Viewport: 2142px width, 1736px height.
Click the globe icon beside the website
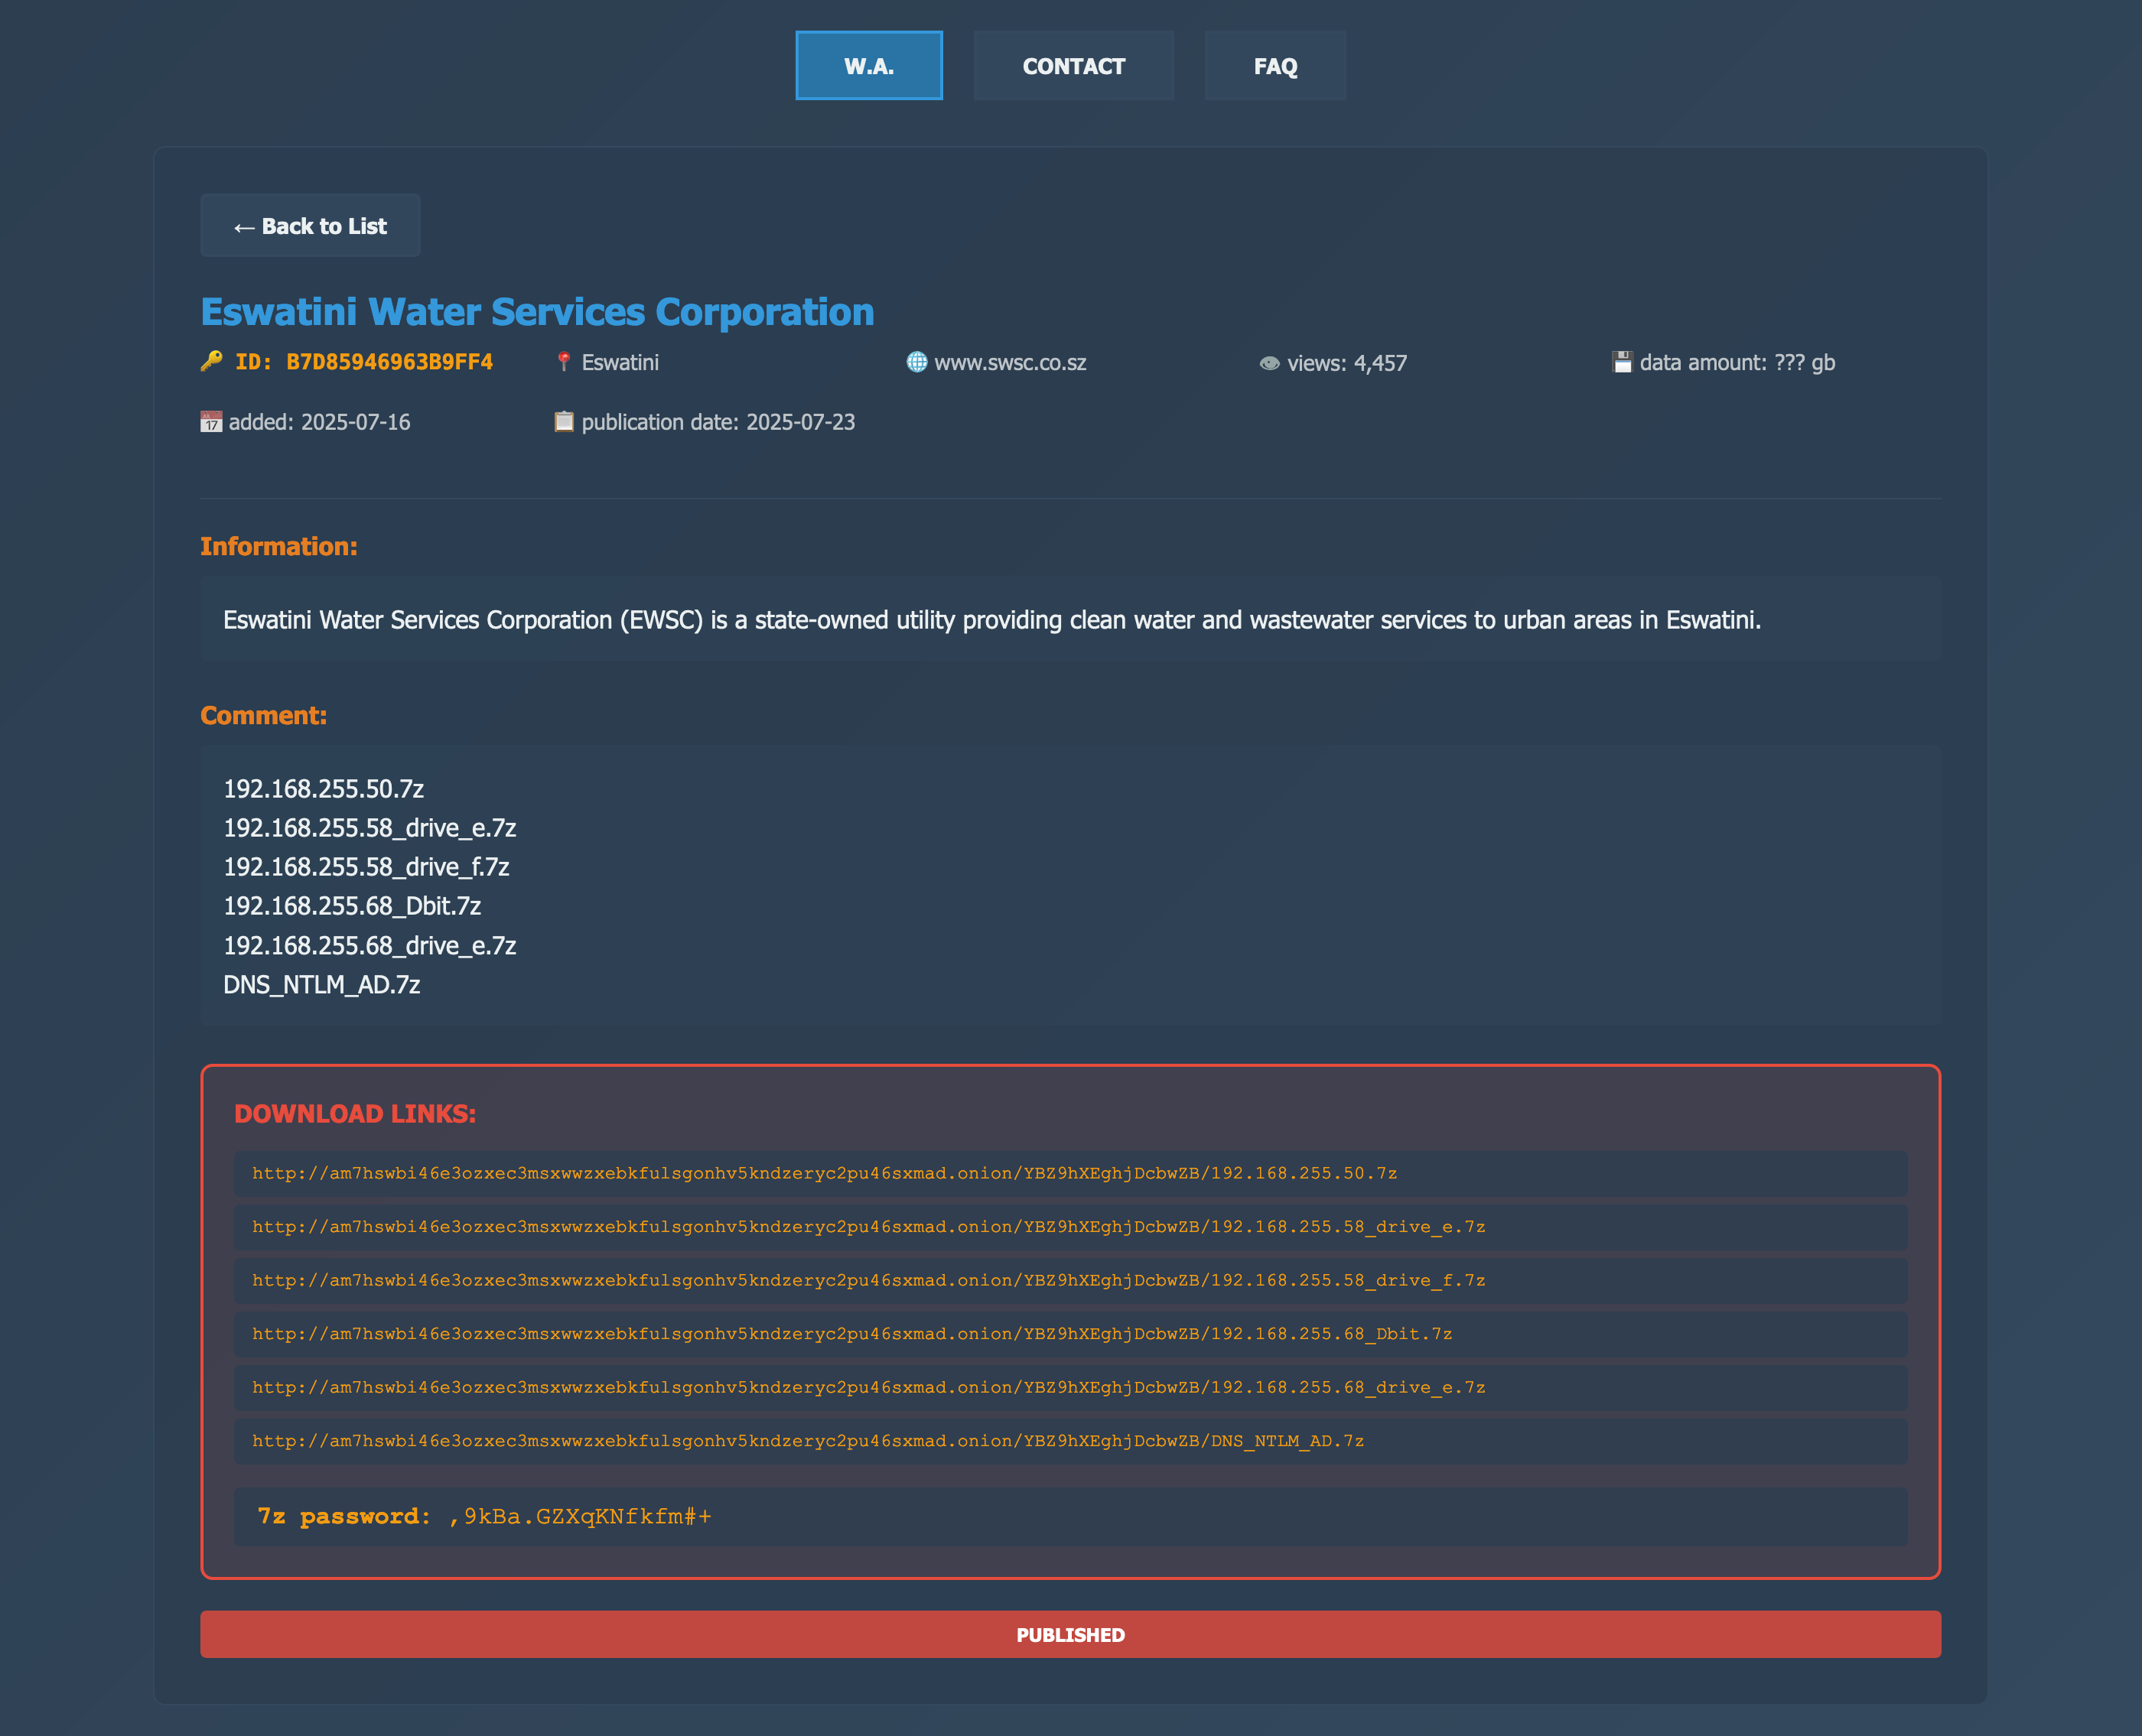[x=916, y=362]
